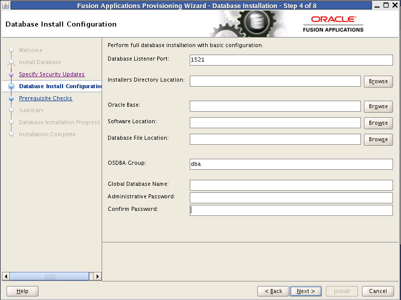Cancel the provisioning wizard

pyautogui.click(x=378, y=291)
